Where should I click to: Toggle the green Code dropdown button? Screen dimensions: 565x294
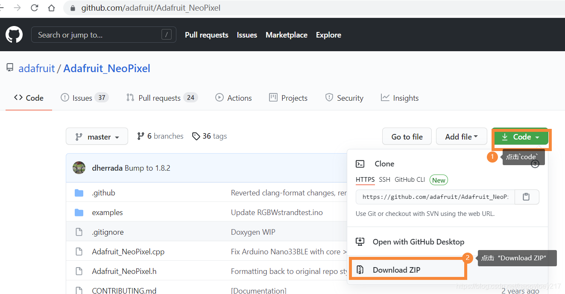[521, 137]
